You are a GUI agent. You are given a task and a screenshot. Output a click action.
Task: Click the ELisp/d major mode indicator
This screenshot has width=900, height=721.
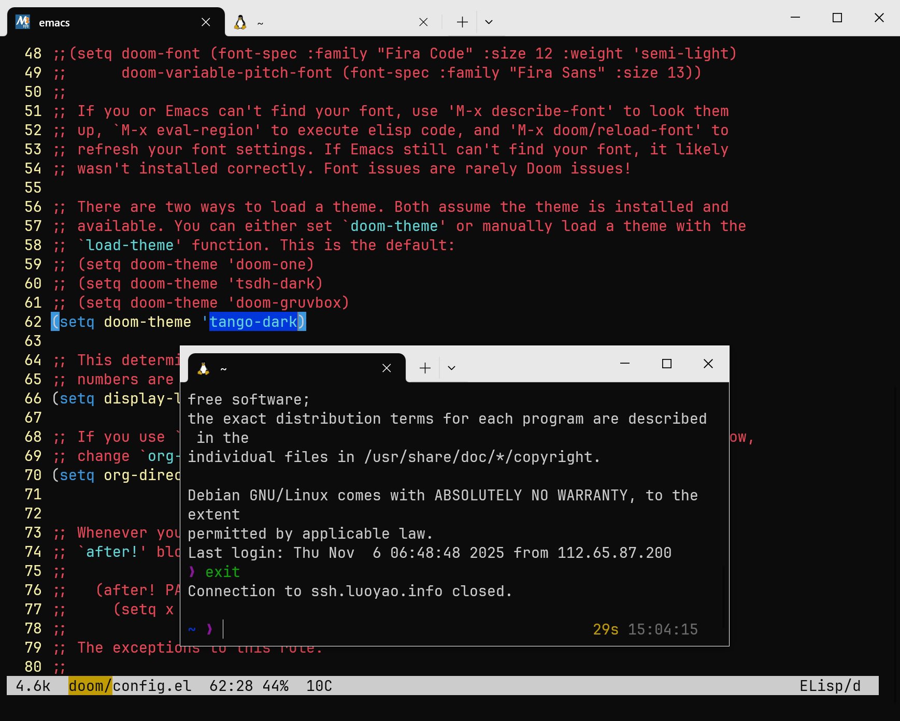[831, 686]
